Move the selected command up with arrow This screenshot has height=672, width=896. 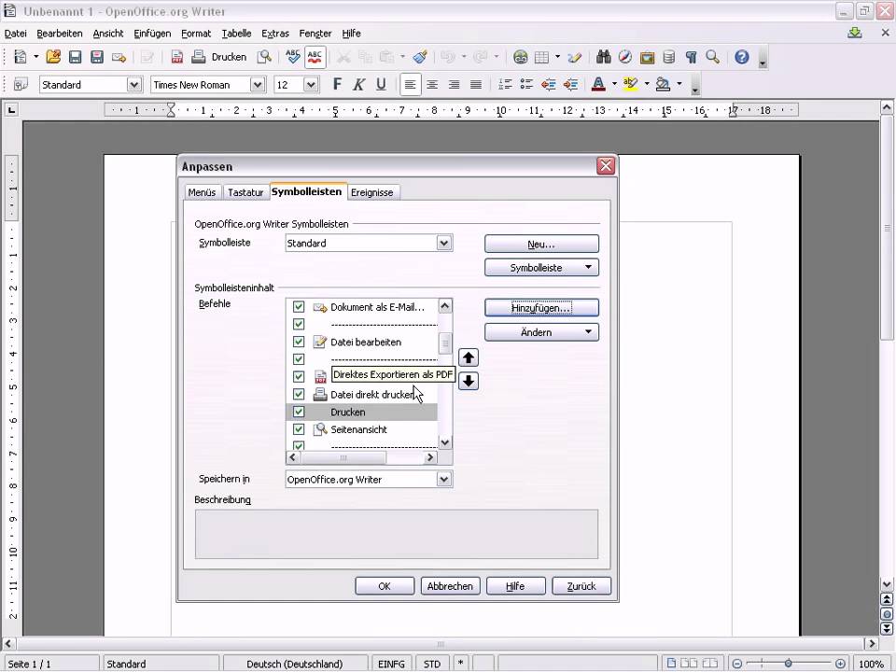pos(469,357)
